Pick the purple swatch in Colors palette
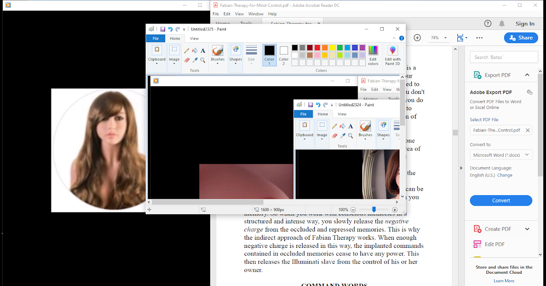The width and height of the screenshot is (546, 286). point(362,48)
